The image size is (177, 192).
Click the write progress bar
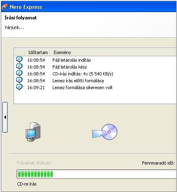96,174
